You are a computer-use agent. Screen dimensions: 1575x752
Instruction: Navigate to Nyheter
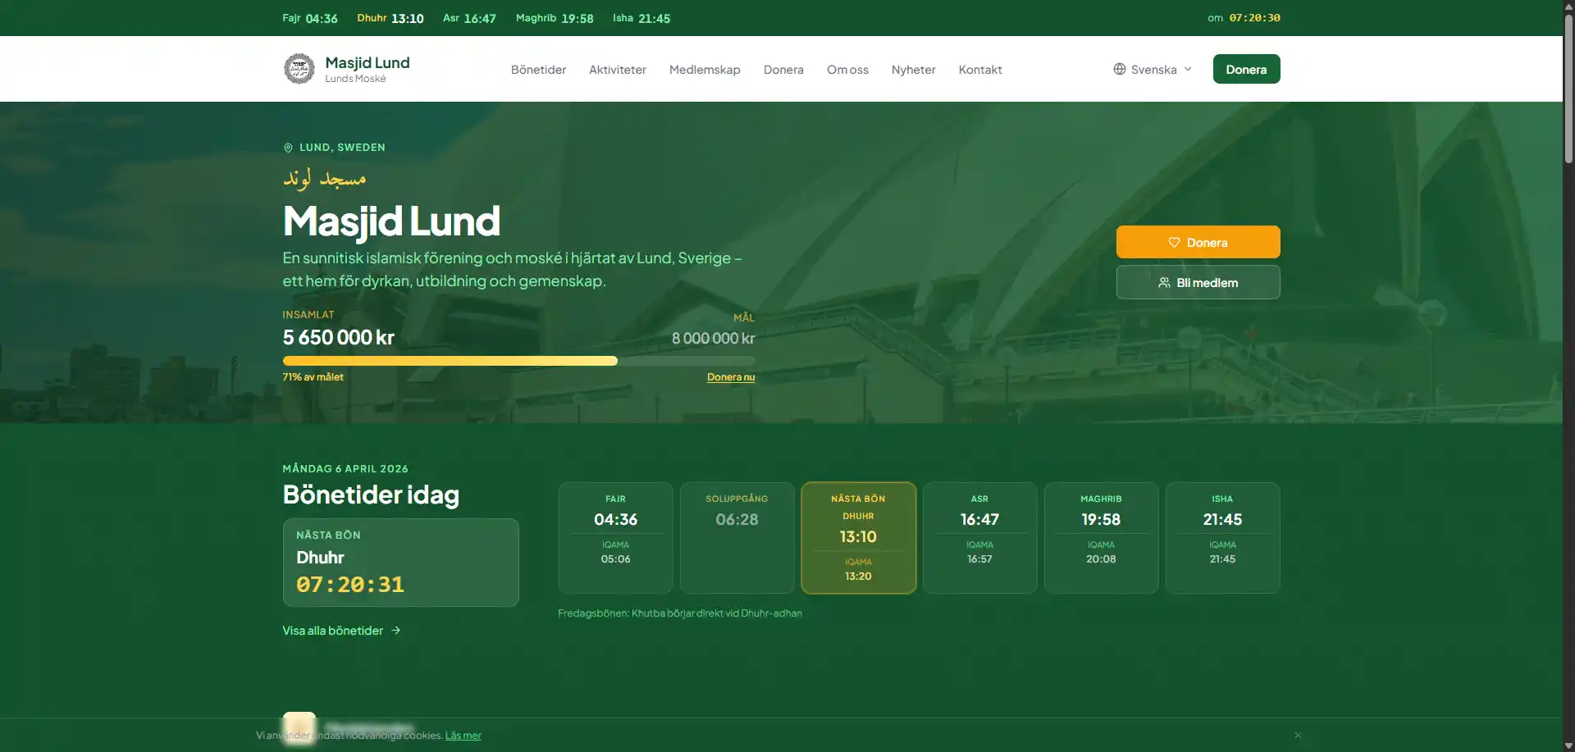914,70
